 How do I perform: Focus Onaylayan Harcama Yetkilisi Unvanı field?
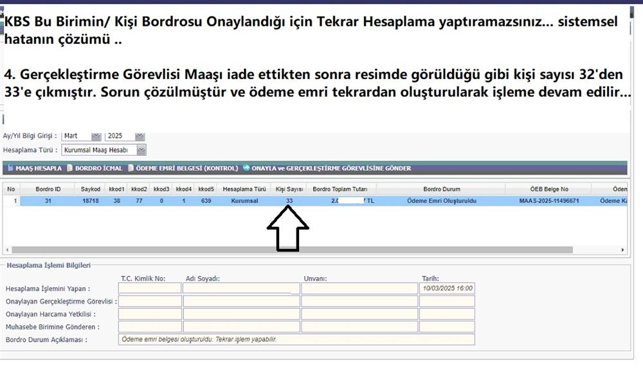[359, 314]
